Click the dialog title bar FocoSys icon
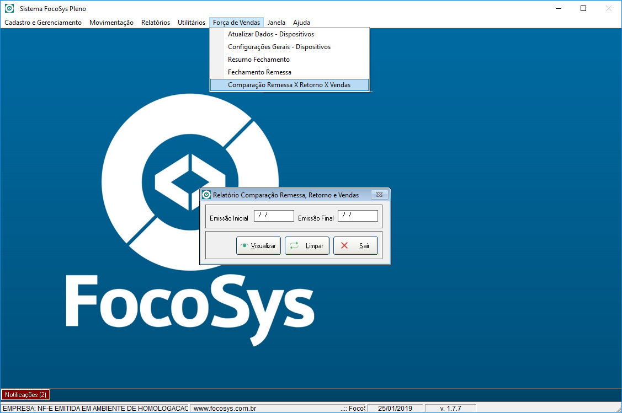 [x=206, y=195]
